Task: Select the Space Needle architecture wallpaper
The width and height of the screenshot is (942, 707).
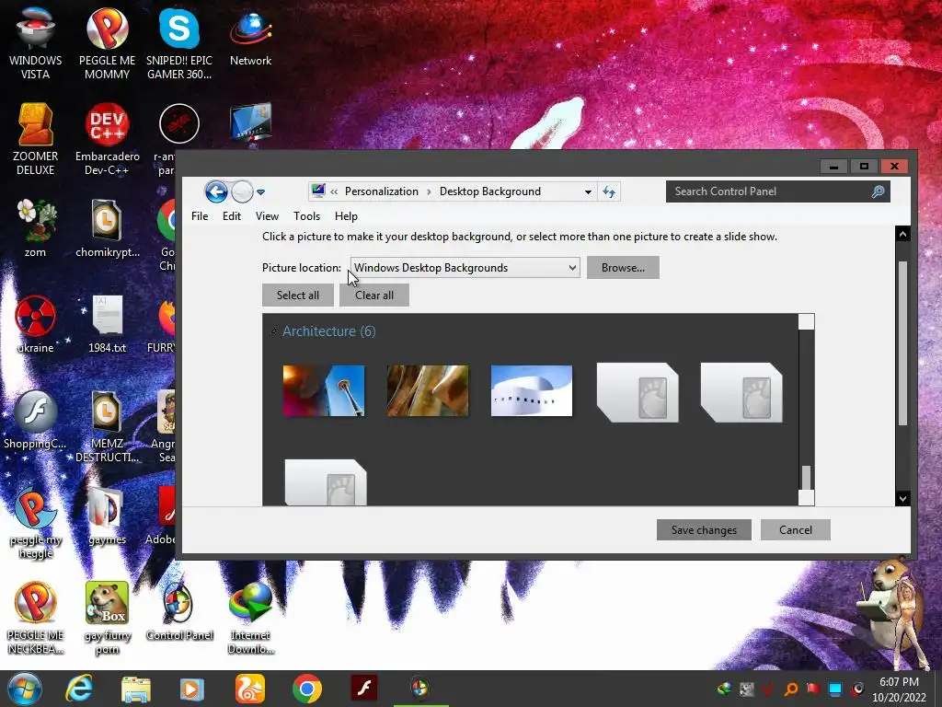Action: (324, 390)
